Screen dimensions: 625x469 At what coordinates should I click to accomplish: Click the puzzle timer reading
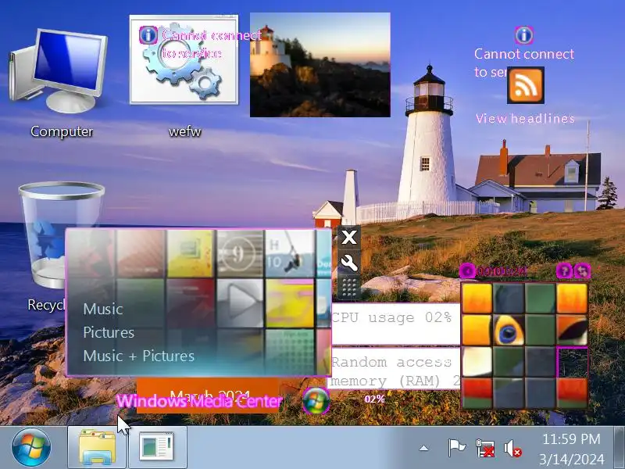[502, 271]
